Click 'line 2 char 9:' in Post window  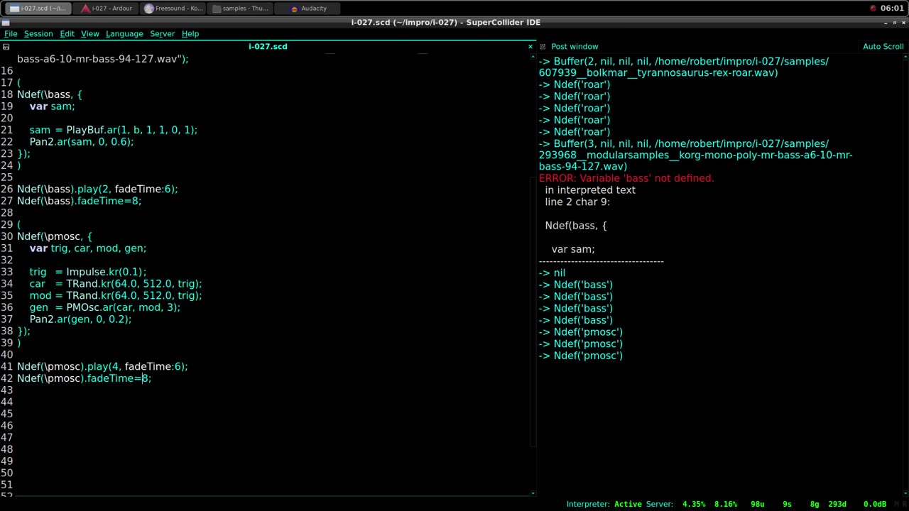(577, 202)
